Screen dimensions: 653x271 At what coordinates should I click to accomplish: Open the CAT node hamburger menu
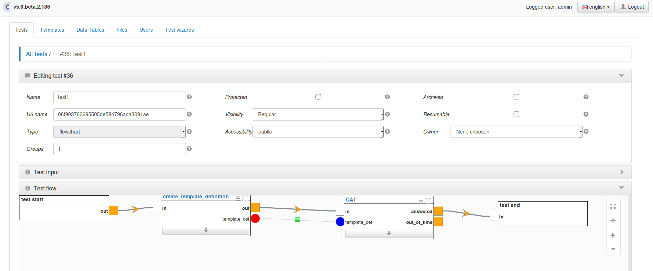point(421,201)
